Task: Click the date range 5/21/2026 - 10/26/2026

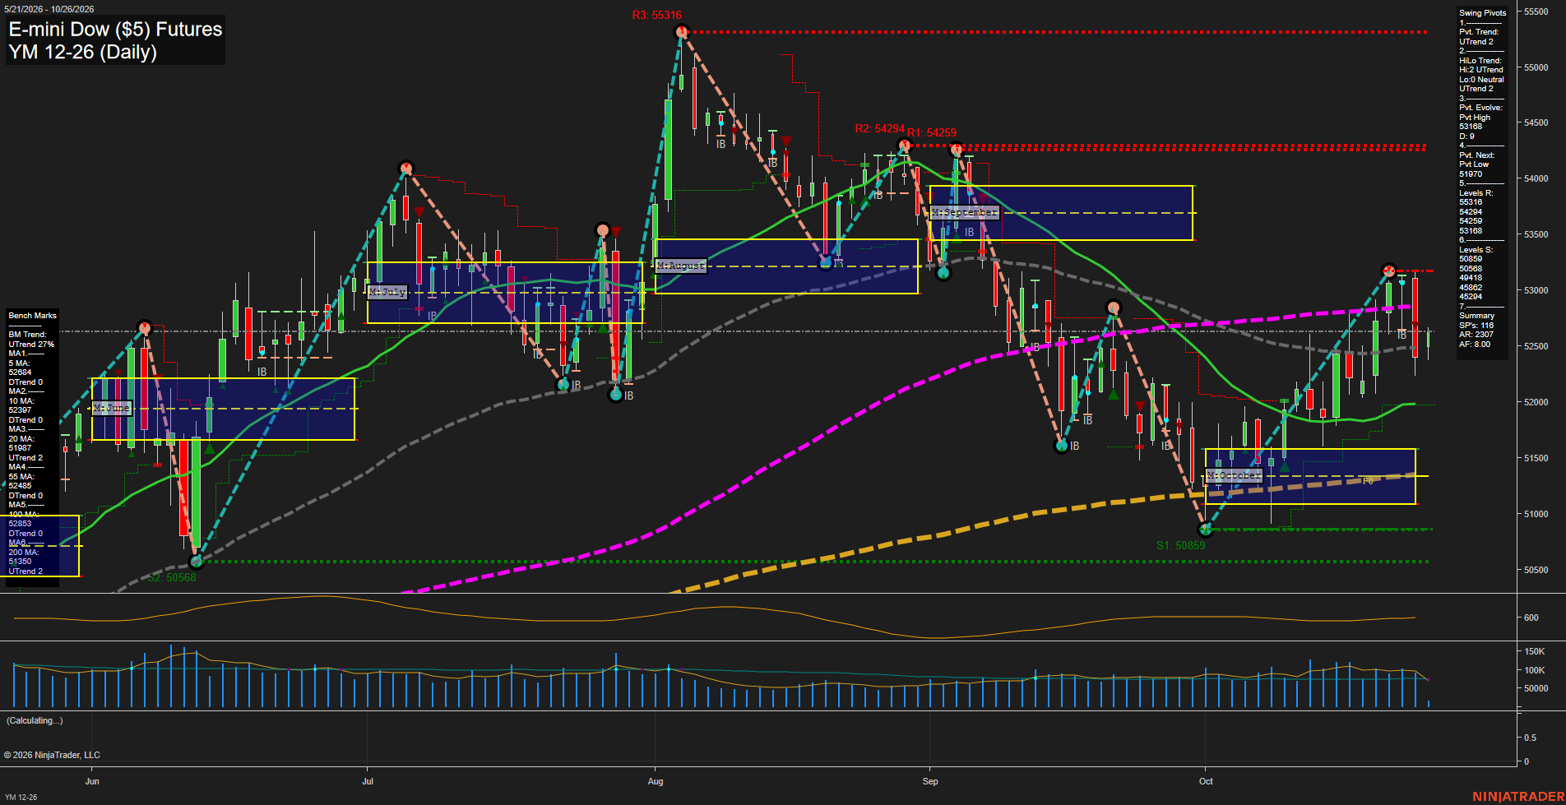Action: tap(49, 9)
